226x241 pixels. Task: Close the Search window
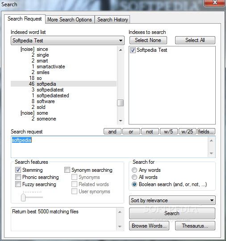214,3
